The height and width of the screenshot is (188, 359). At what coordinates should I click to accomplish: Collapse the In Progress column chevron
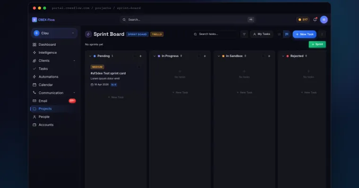pyautogui.click(x=154, y=56)
